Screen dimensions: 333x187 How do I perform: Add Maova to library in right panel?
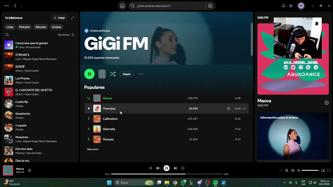tap(326, 103)
